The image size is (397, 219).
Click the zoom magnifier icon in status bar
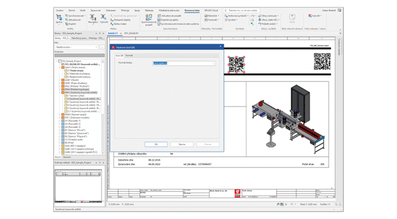(x=336, y=205)
